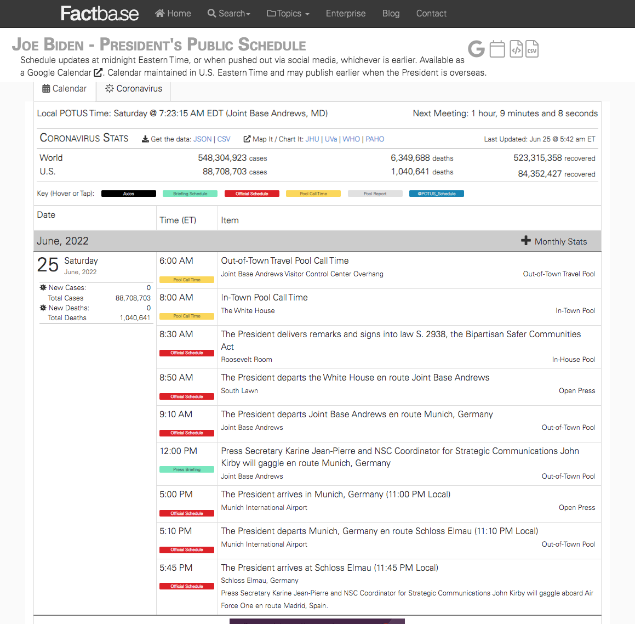Click the Pool Report gray key swatch
Screen dimensions: 635x624
point(375,194)
